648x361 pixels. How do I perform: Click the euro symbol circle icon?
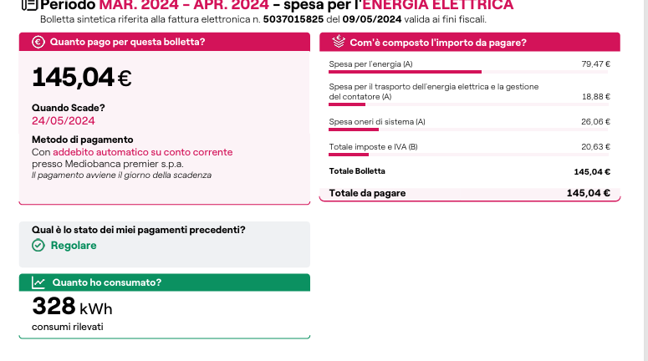pos(38,41)
